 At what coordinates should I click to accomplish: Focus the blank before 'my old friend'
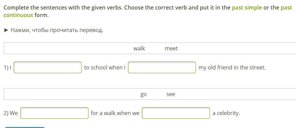click(162, 67)
